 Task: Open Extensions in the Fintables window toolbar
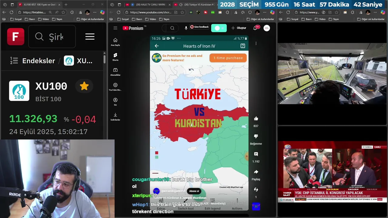[72, 12]
